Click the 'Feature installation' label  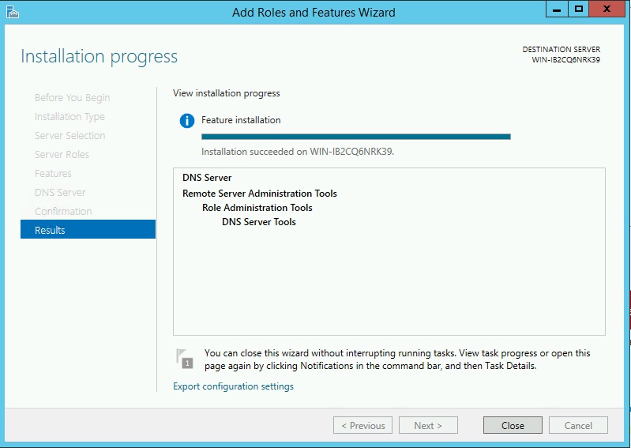(x=241, y=120)
